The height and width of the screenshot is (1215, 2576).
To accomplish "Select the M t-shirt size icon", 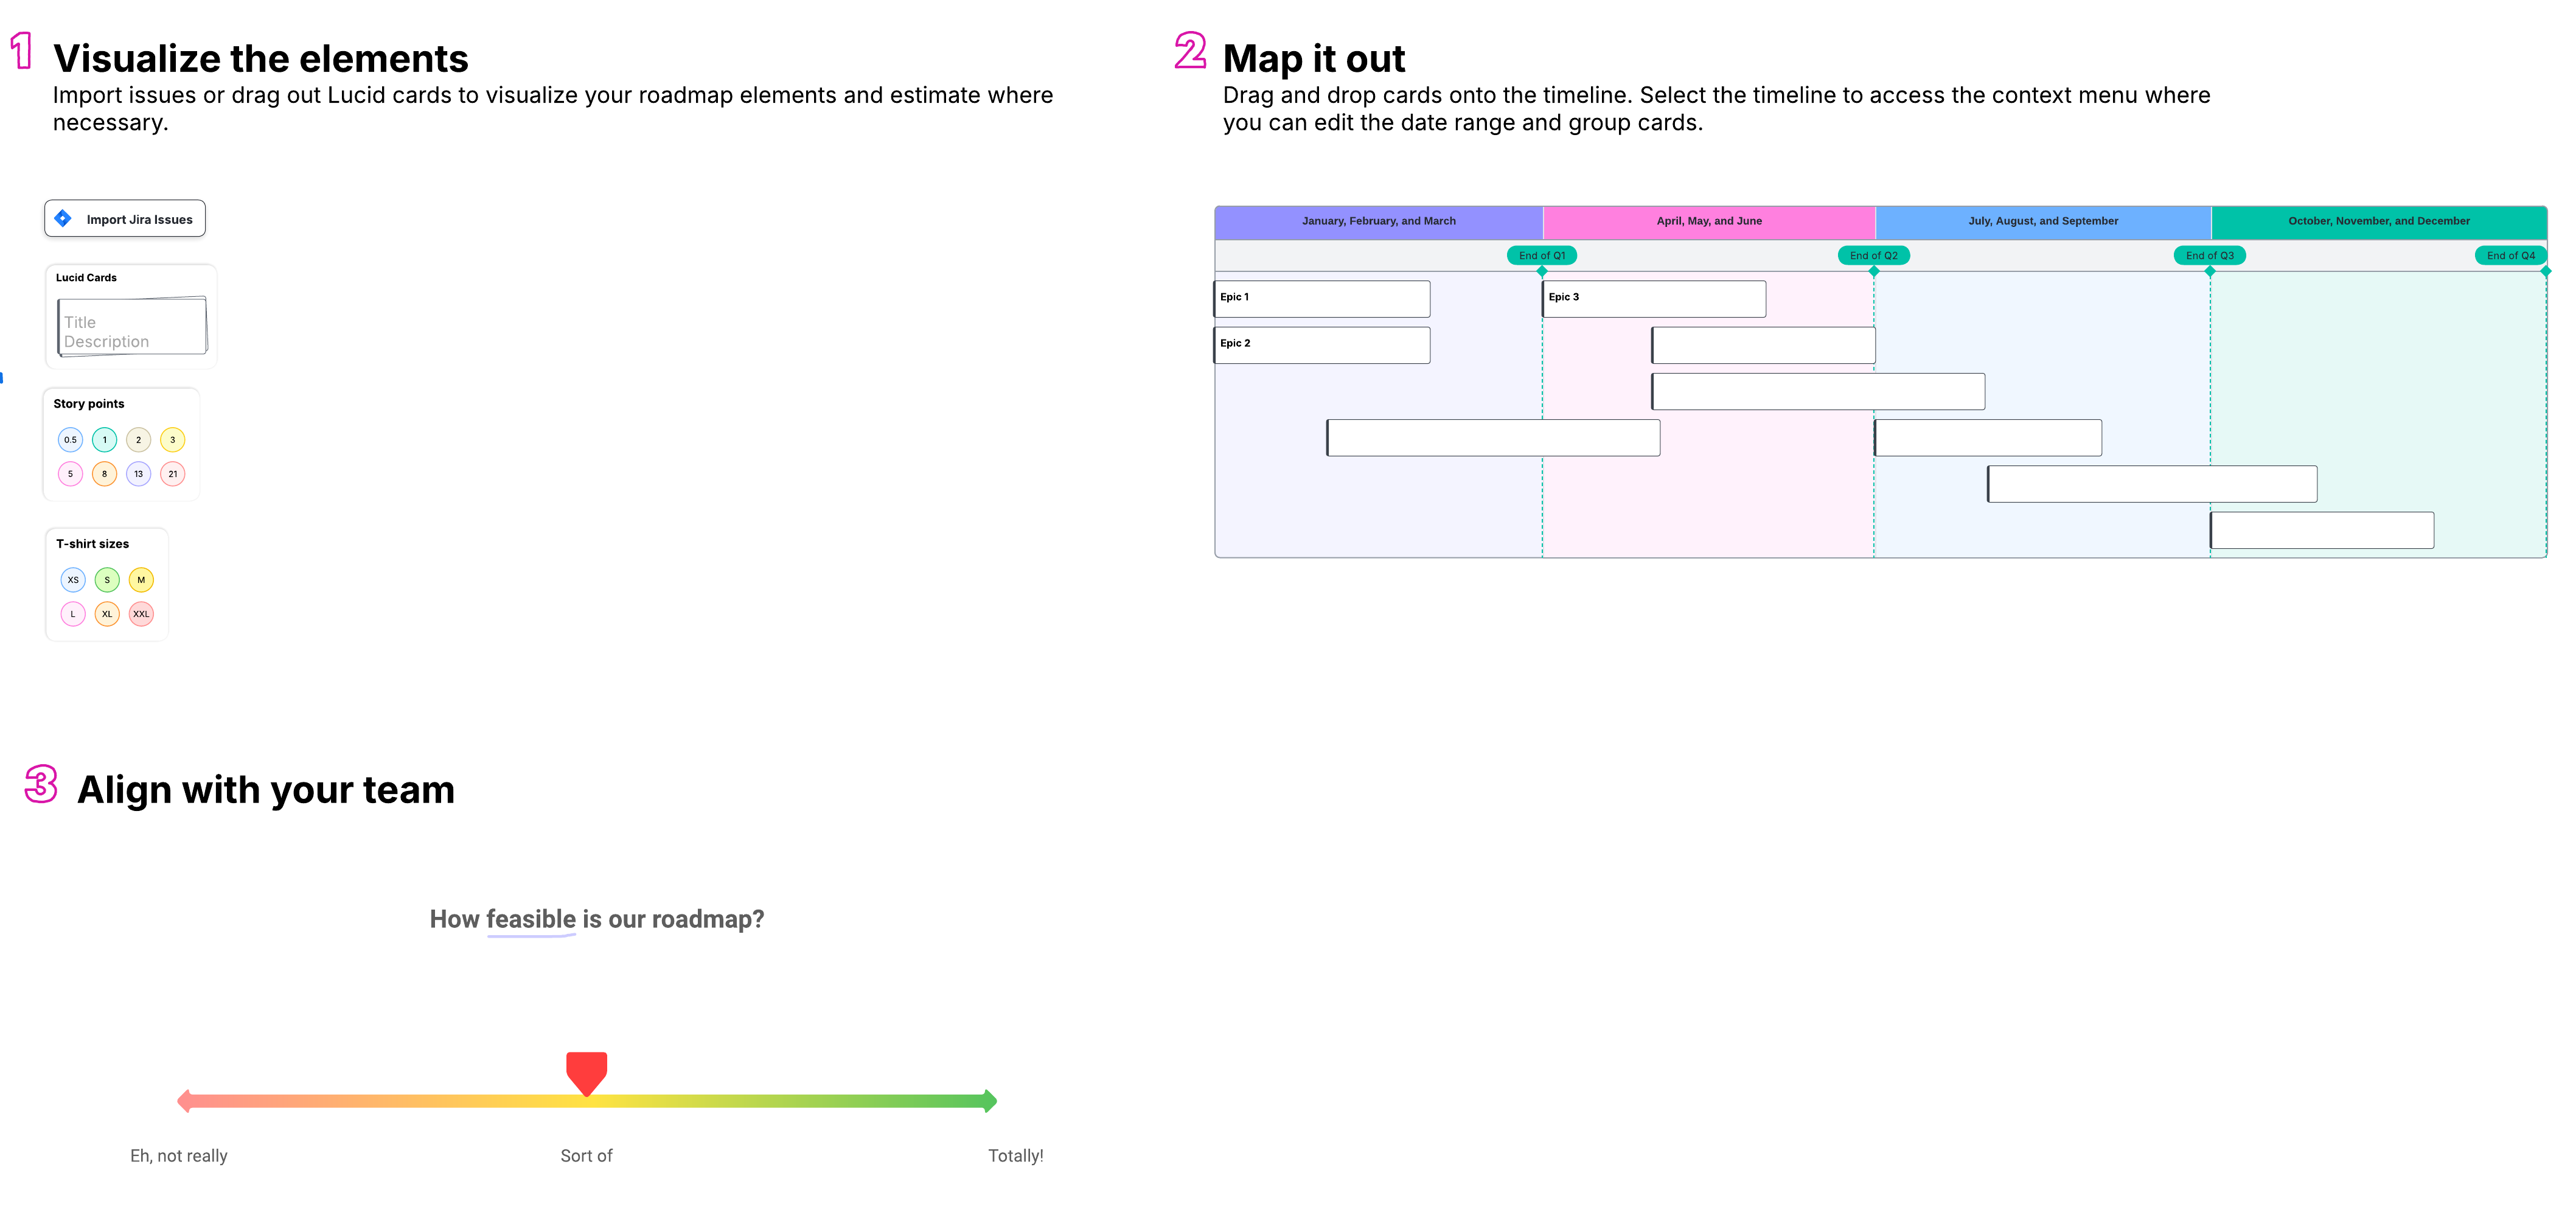I will [138, 580].
